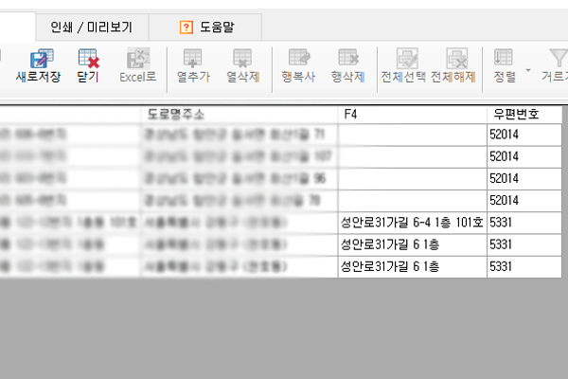Open the 인쇄 / 미리보기 tab
This screenshot has height=379, width=568.
tap(92, 27)
